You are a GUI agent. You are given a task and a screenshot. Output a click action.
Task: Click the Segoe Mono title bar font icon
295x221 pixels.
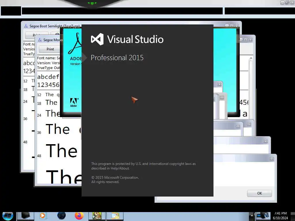40,40
